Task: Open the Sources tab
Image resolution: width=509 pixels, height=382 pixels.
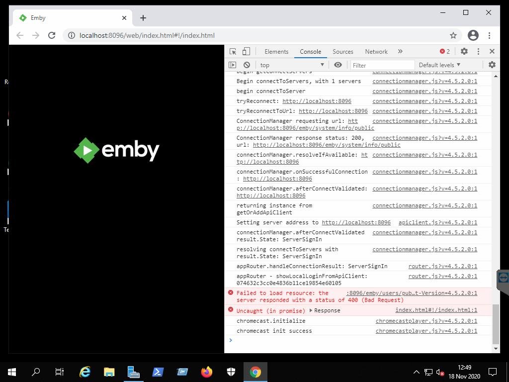Action: pyautogui.click(x=343, y=51)
